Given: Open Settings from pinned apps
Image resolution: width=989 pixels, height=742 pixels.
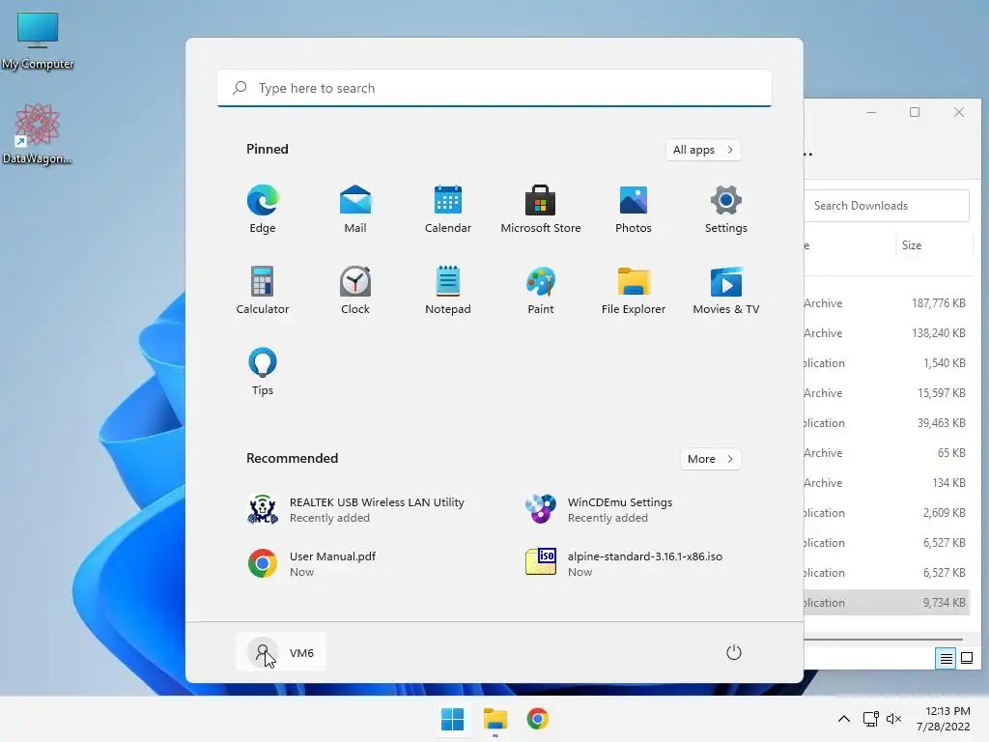Looking at the screenshot, I should pyautogui.click(x=726, y=209).
